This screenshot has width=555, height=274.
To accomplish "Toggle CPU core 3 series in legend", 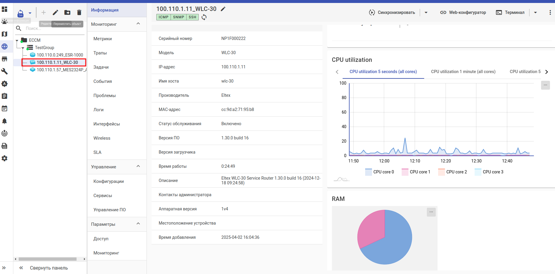I will (x=489, y=172).
